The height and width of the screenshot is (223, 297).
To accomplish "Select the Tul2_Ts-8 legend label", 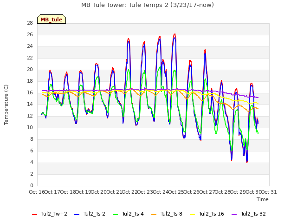I will pyautogui.click(x=171, y=214).
